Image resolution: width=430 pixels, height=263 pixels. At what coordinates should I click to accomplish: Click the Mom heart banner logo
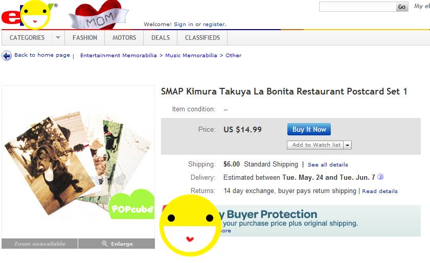pos(99,15)
